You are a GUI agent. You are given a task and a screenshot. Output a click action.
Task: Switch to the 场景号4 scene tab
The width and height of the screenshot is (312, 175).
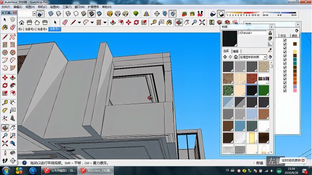coord(42,29)
